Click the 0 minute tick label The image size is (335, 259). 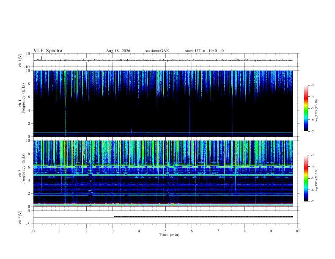33,231
